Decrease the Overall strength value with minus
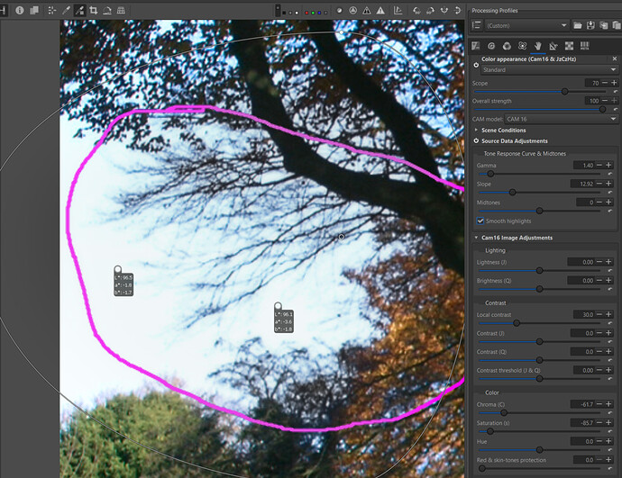This screenshot has height=478, width=622. pos(605,101)
